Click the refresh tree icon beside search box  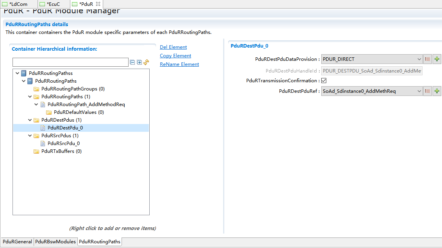click(146, 62)
